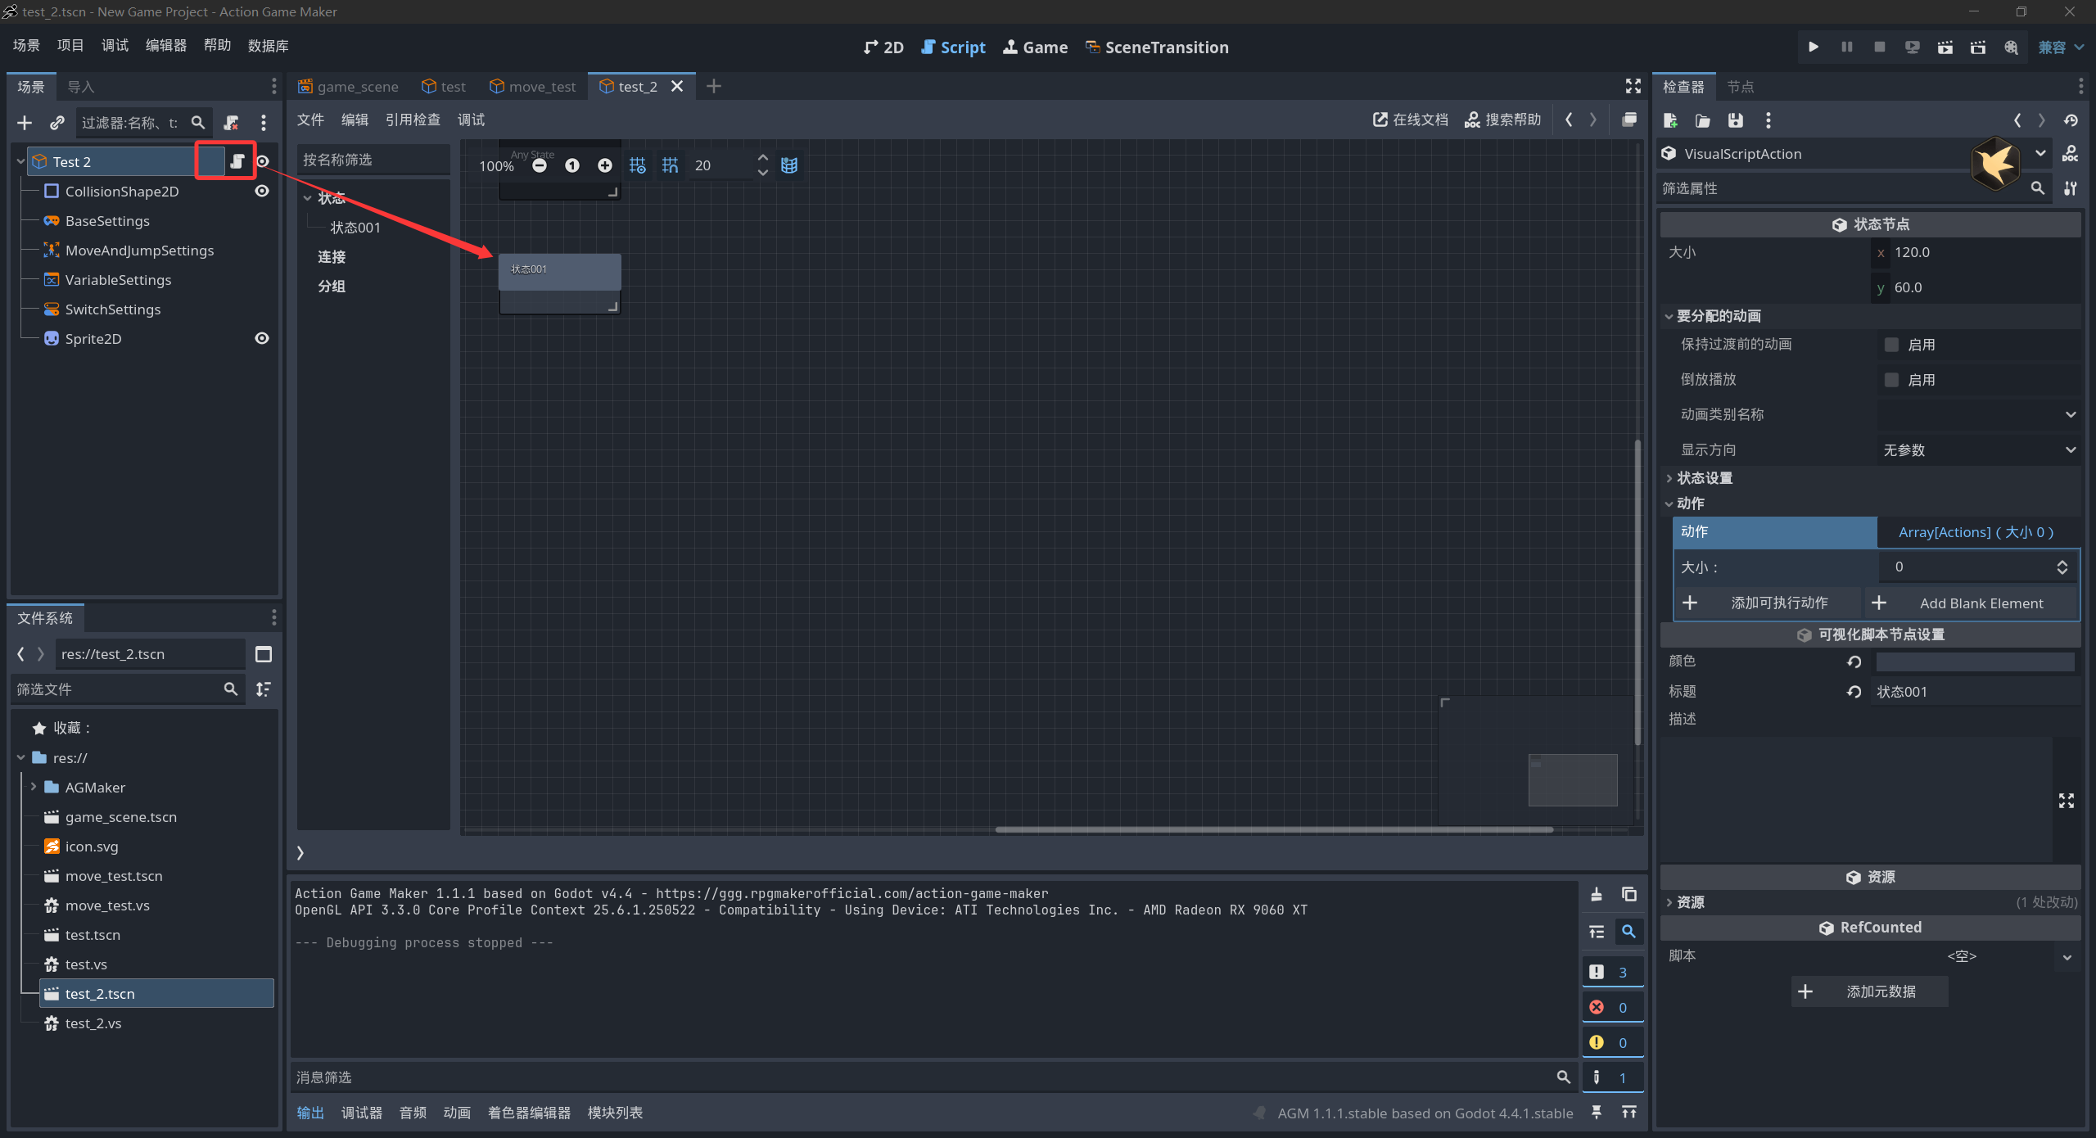
Task: Hide the Sprite2D node
Action: tap(262, 338)
